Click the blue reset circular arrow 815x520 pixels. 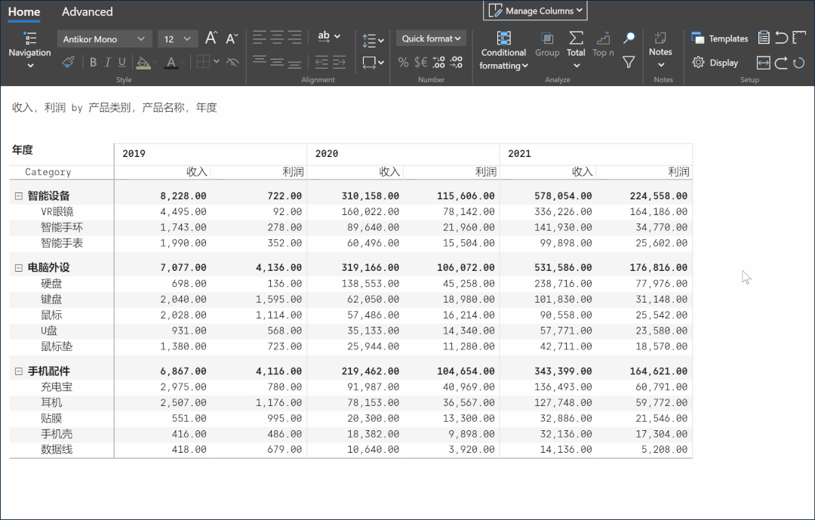coord(799,63)
